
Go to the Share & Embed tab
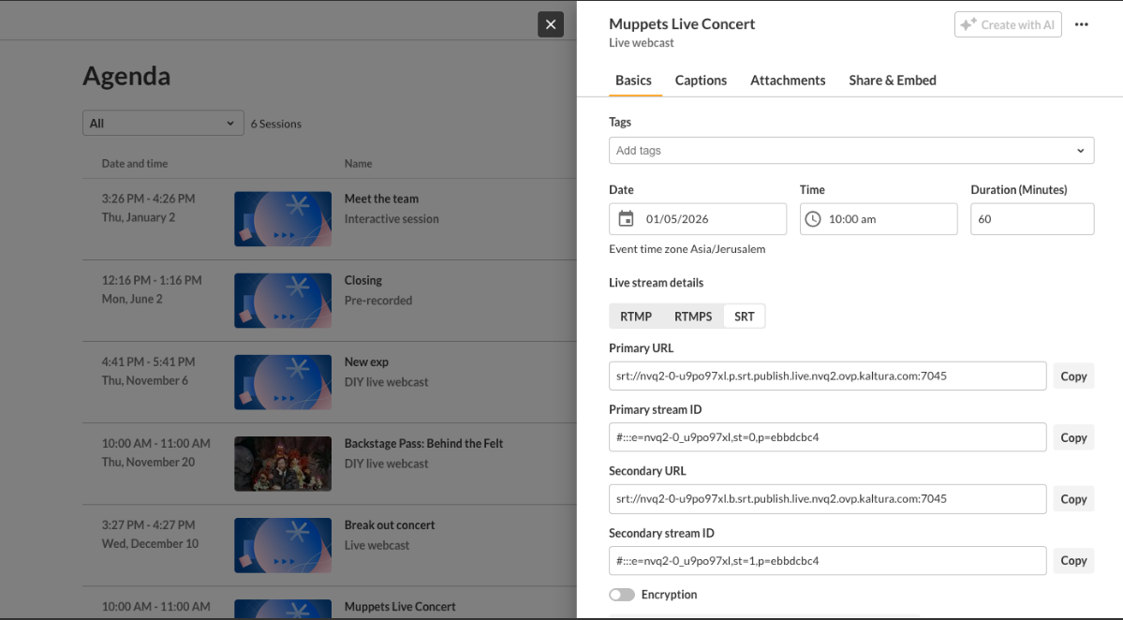point(893,81)
